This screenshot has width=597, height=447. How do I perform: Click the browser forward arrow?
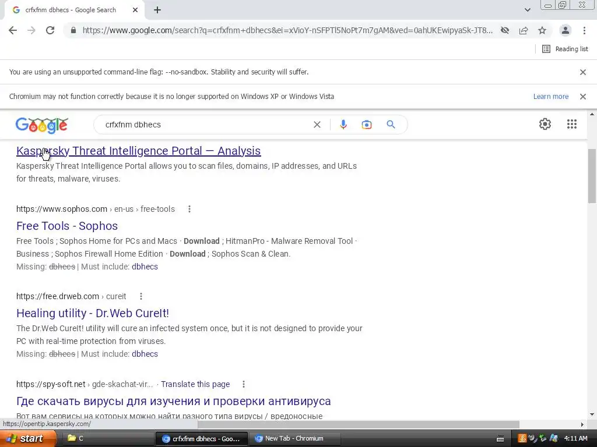click(x=31, y=30)
